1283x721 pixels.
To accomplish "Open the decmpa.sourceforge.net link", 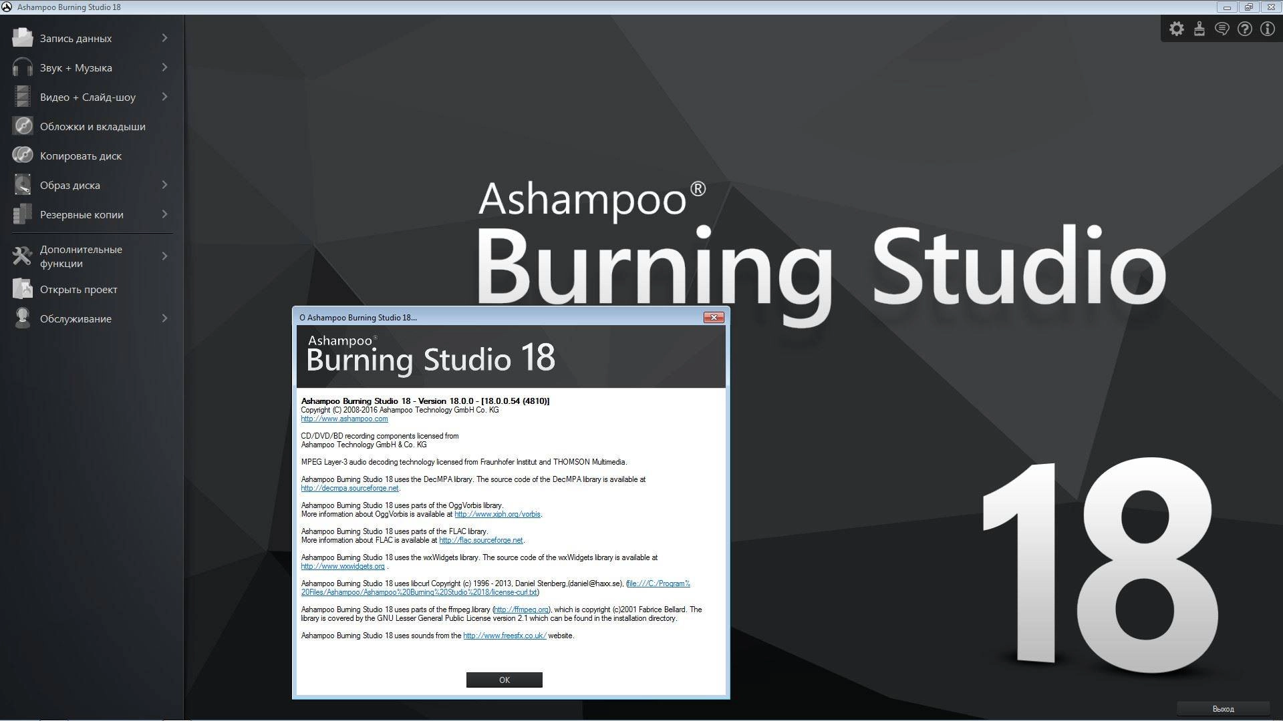I will click(349, 488).
